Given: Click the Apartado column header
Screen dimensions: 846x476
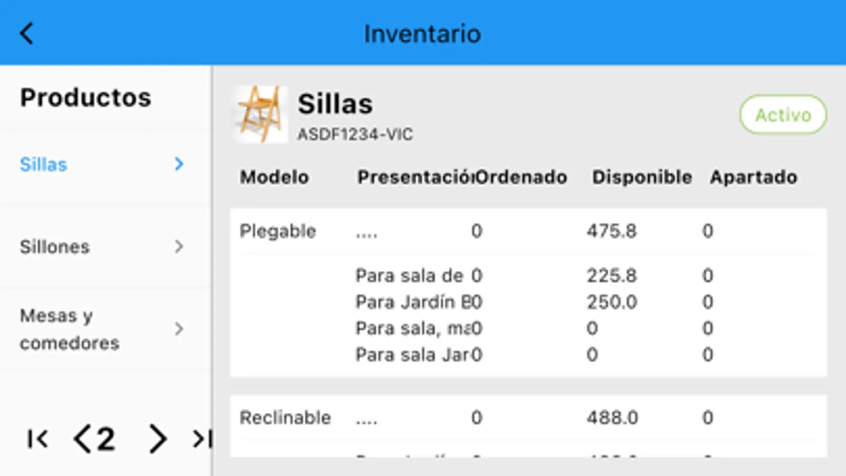Looking at the screenshot, I should pos(753,177).
